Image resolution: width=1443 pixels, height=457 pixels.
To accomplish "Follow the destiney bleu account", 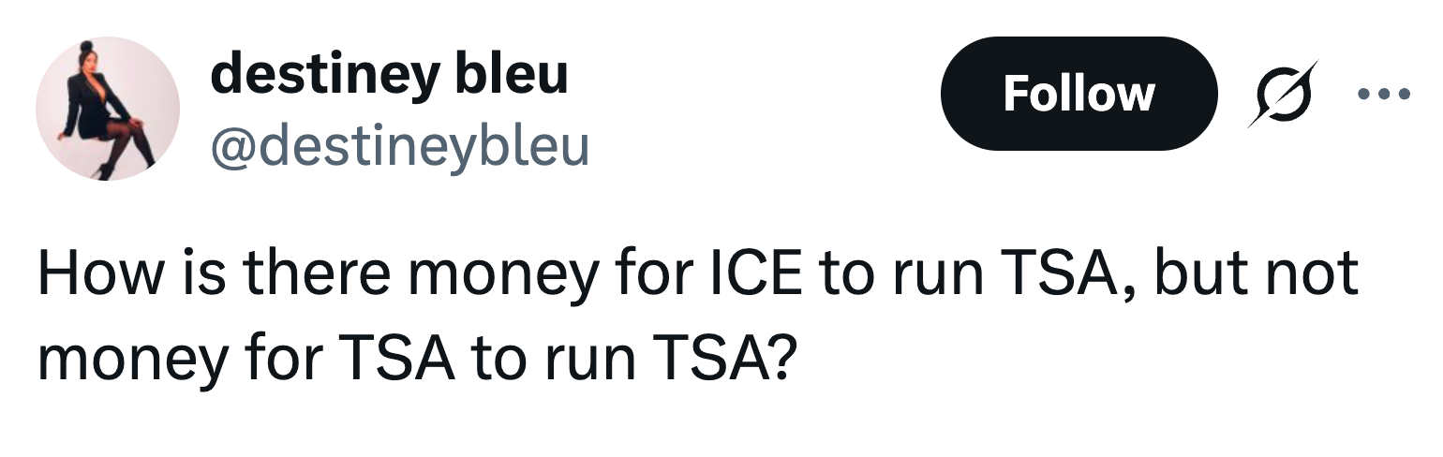I will point(1078,94).
